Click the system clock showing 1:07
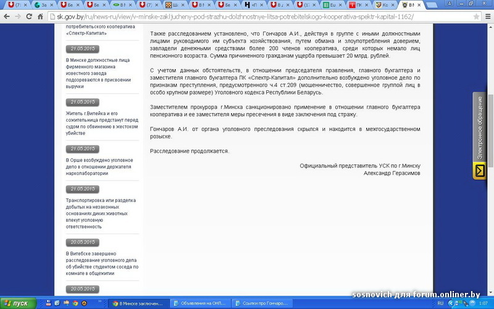Viewport: 494px width, 309px height. [x=484, y=303]
